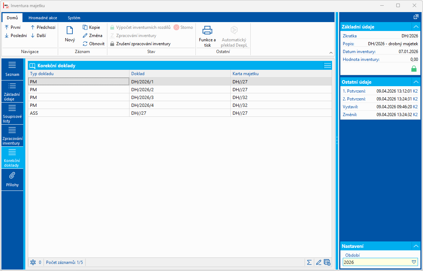
Task: Select the row with Doklad DH/2026/1
Action: [x=180, y=81]
